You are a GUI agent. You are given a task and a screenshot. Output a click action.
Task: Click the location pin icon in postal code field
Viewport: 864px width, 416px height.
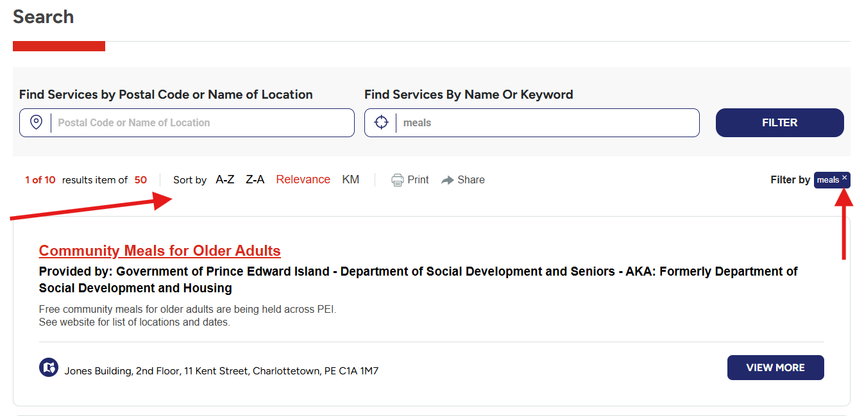(37, 122)
